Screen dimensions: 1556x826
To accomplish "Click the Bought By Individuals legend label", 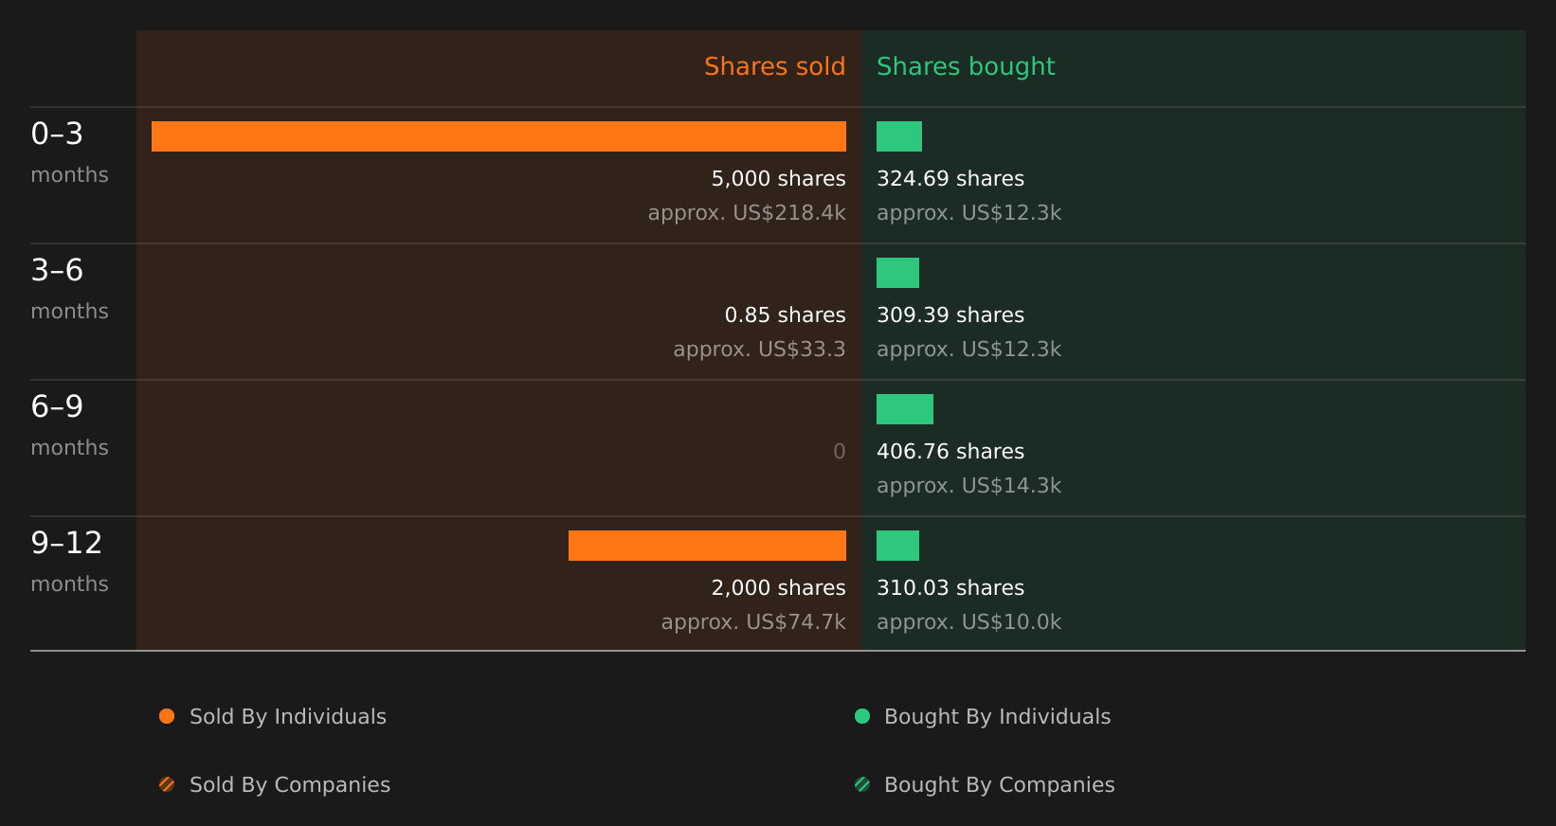I will [997, 716].
